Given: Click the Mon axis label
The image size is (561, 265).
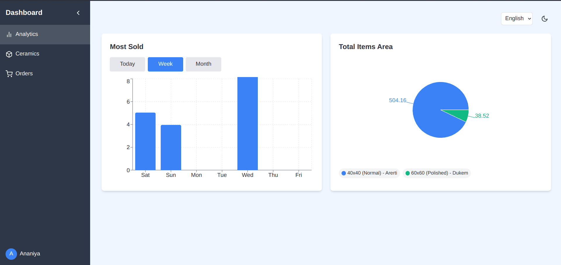Looking at the screenshot, I should (x=196, y=175).
